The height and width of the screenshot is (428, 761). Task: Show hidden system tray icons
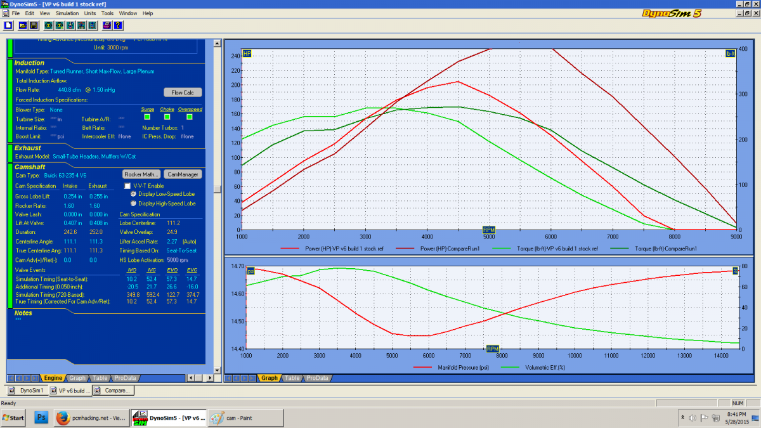tap(682, 418)
